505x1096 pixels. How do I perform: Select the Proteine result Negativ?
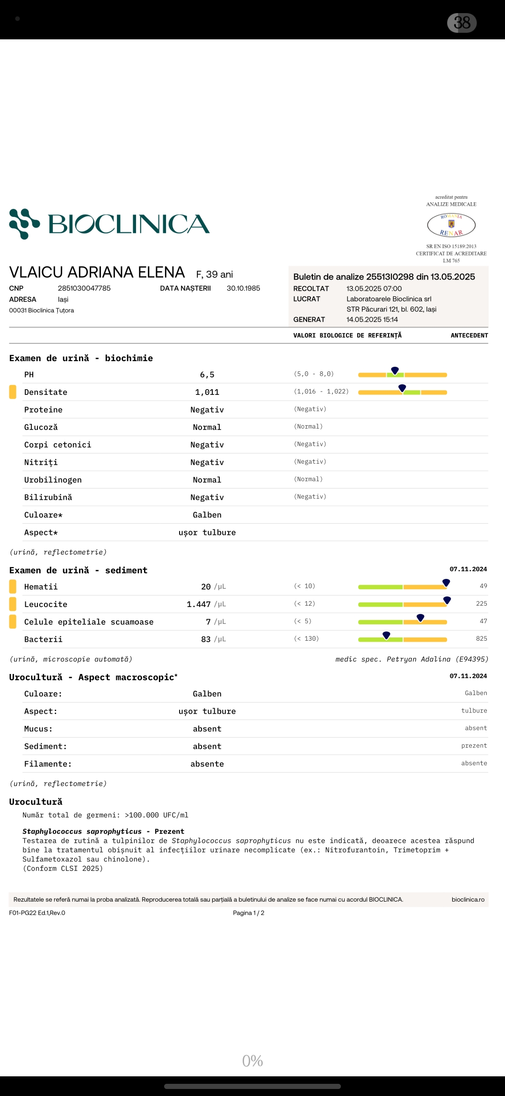click(x=207, y=410)
